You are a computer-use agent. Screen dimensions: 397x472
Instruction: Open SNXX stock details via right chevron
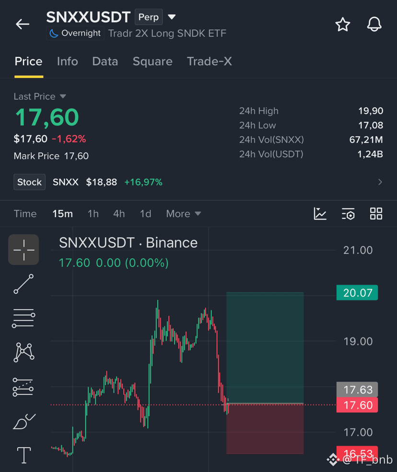point(380,182)
